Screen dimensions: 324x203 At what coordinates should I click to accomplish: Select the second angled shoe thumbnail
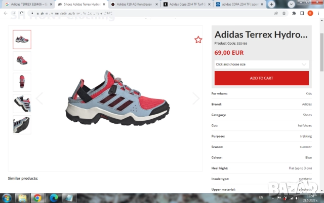[22, 61]
